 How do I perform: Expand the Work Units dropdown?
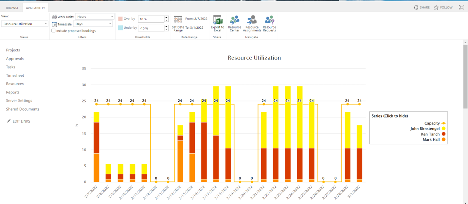[94, 17]
